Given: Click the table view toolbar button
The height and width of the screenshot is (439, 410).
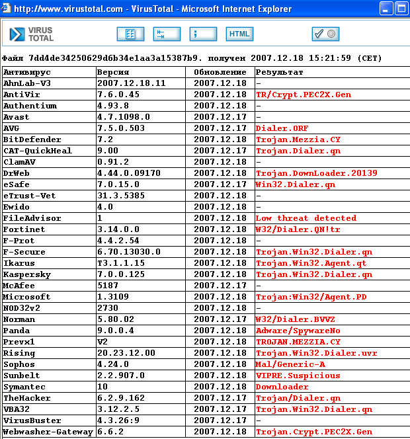Looking at the screenshot, I should click(130, 34).
